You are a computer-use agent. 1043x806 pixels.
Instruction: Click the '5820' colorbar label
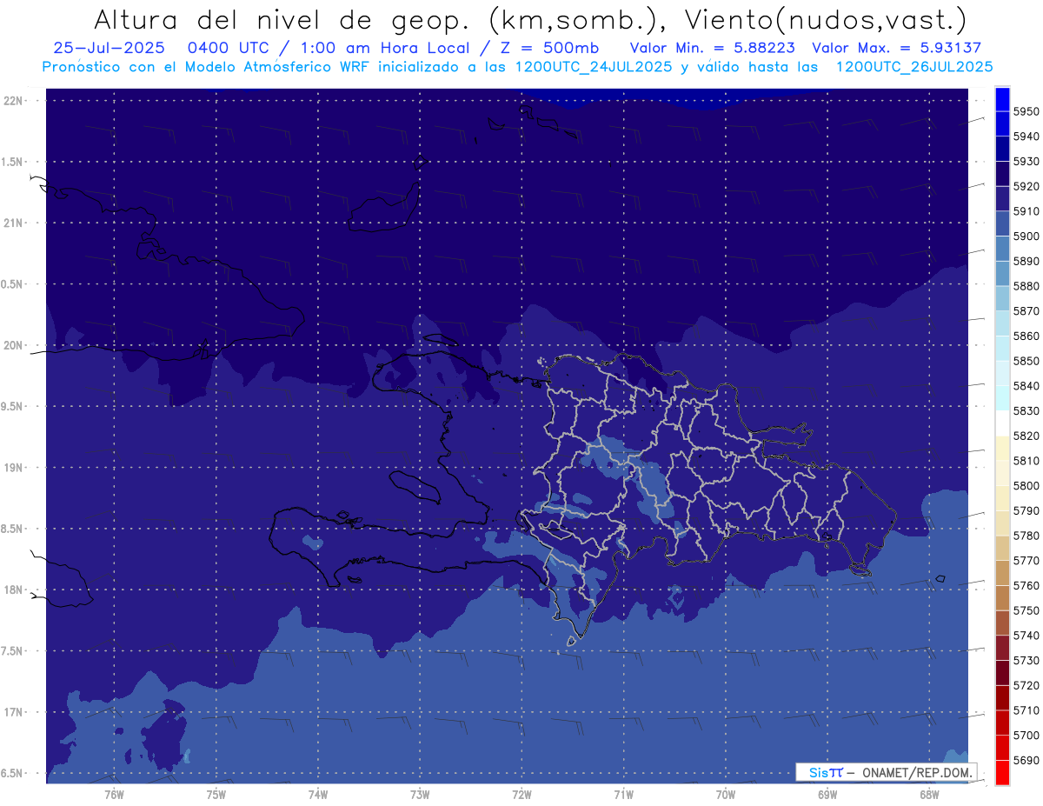point(1026,436)
